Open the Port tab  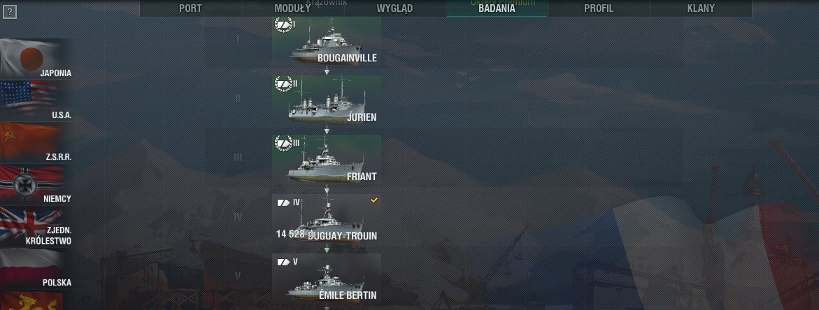click(190, 8)
